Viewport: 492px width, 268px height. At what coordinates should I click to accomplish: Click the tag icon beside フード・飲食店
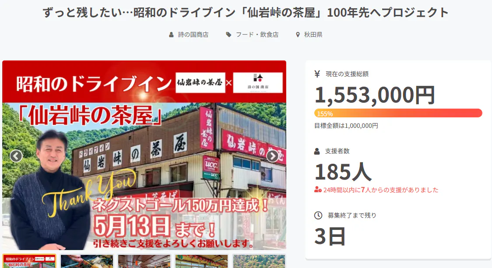pos(228,35)
